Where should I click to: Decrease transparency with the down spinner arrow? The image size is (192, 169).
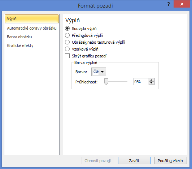coord(152,83)
